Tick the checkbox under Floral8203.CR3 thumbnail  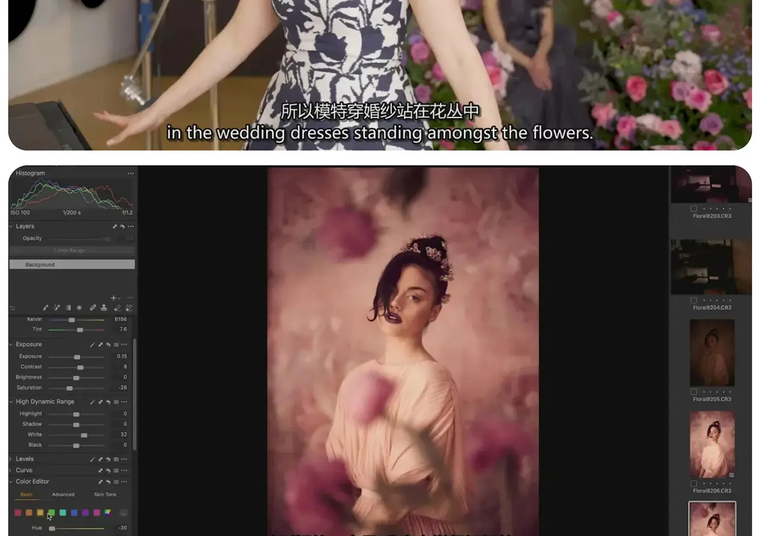pyautogui.click(x=694, y=209)
